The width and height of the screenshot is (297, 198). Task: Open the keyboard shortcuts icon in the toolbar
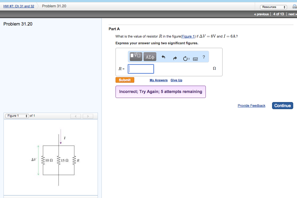click(x=195, y=59)
